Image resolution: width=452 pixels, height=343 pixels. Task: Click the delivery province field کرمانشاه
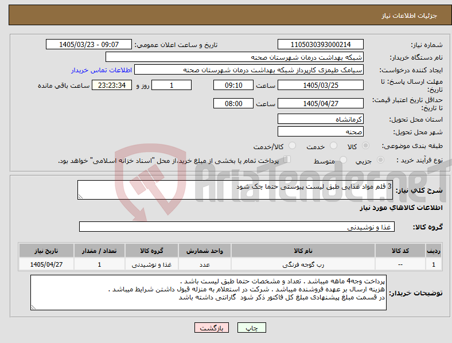(321, 119)
